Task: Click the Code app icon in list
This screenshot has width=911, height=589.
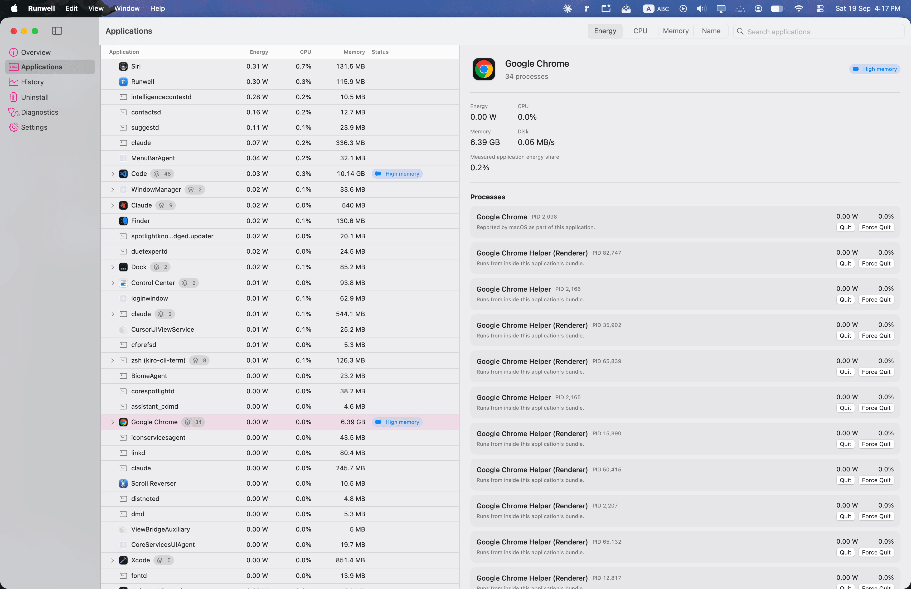Action: click(123, 174)
